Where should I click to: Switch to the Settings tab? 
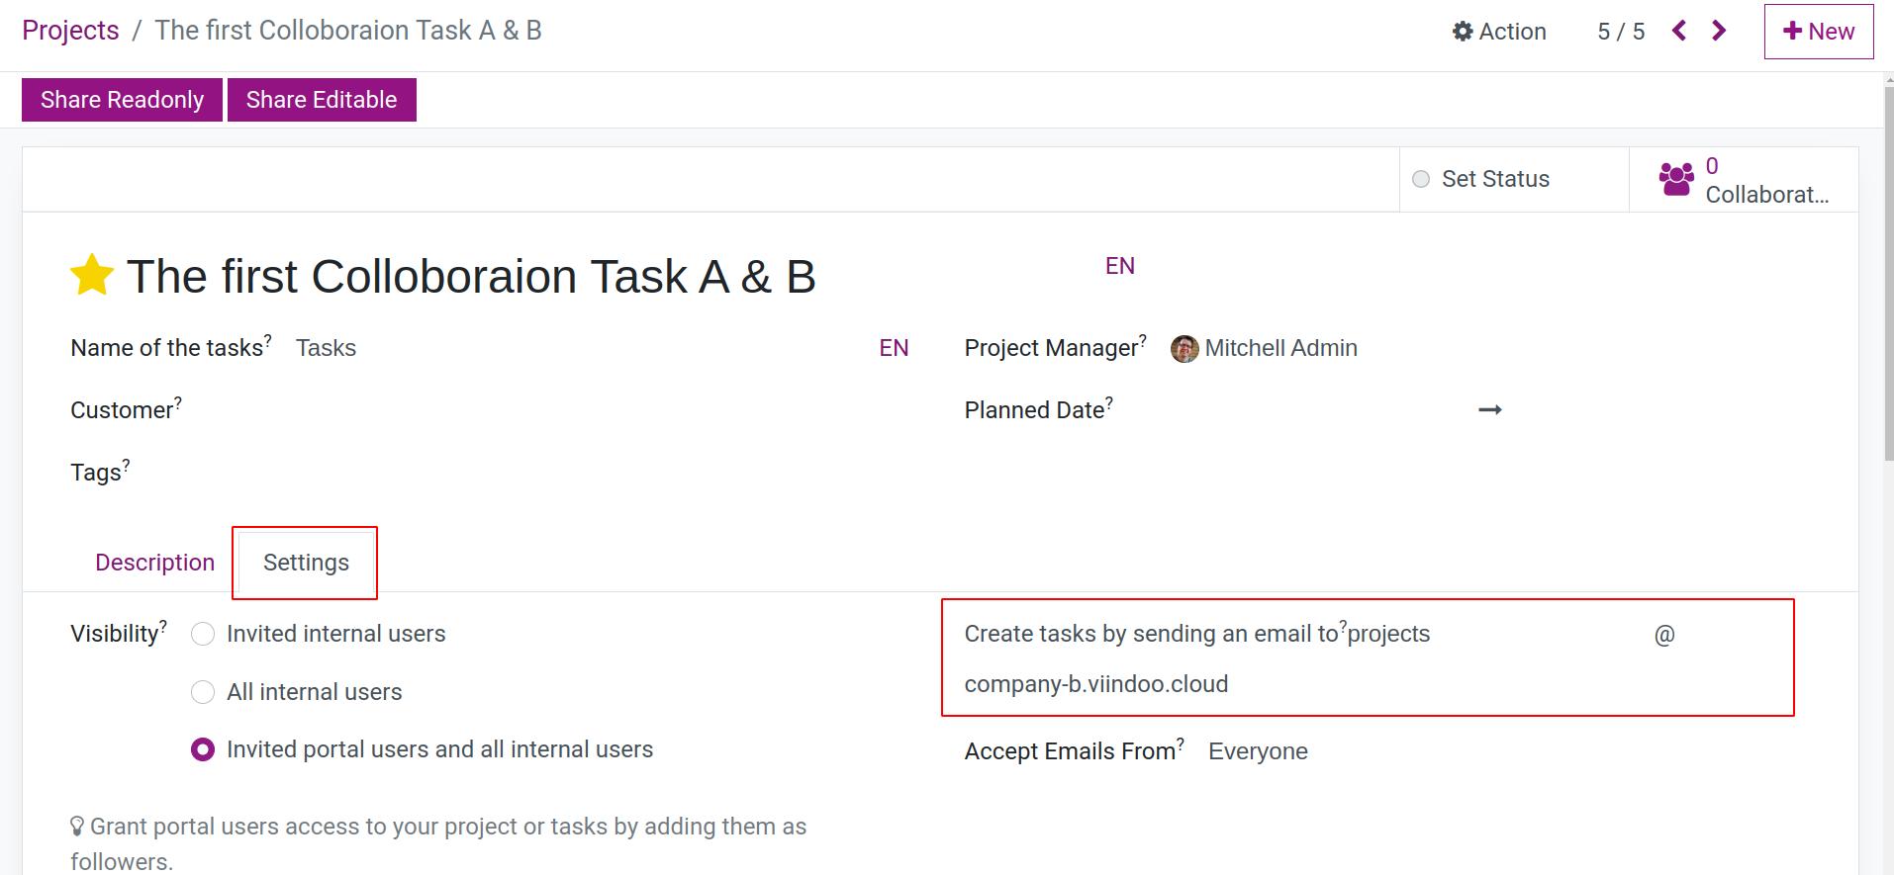[306, 563]
